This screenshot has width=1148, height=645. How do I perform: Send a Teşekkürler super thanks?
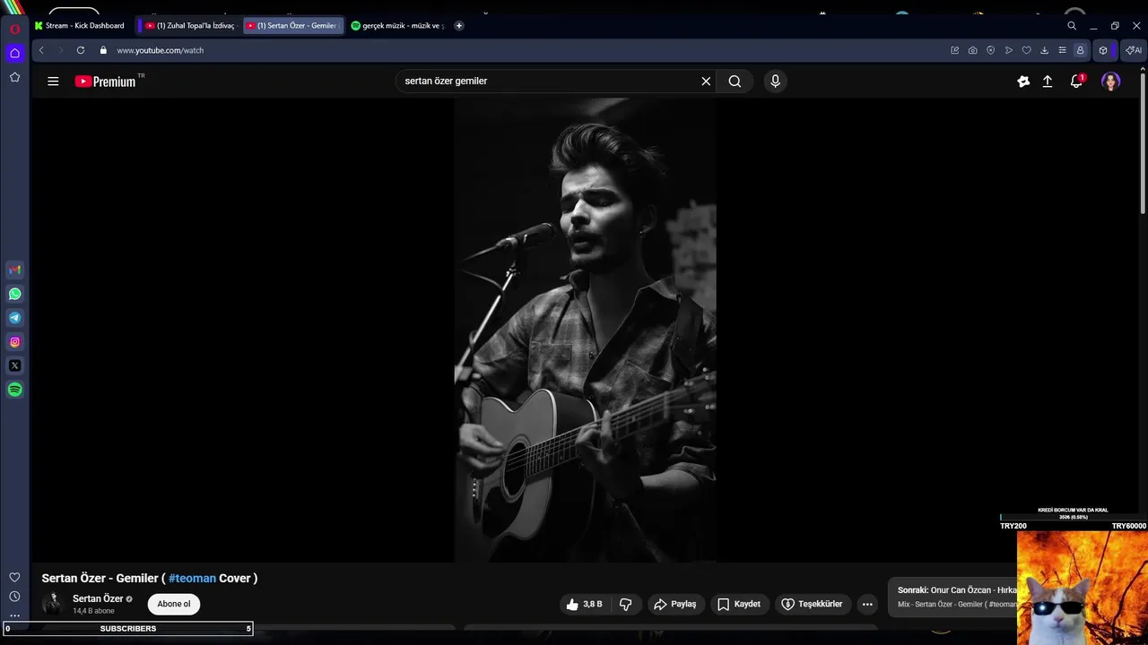tap(812, 605)
